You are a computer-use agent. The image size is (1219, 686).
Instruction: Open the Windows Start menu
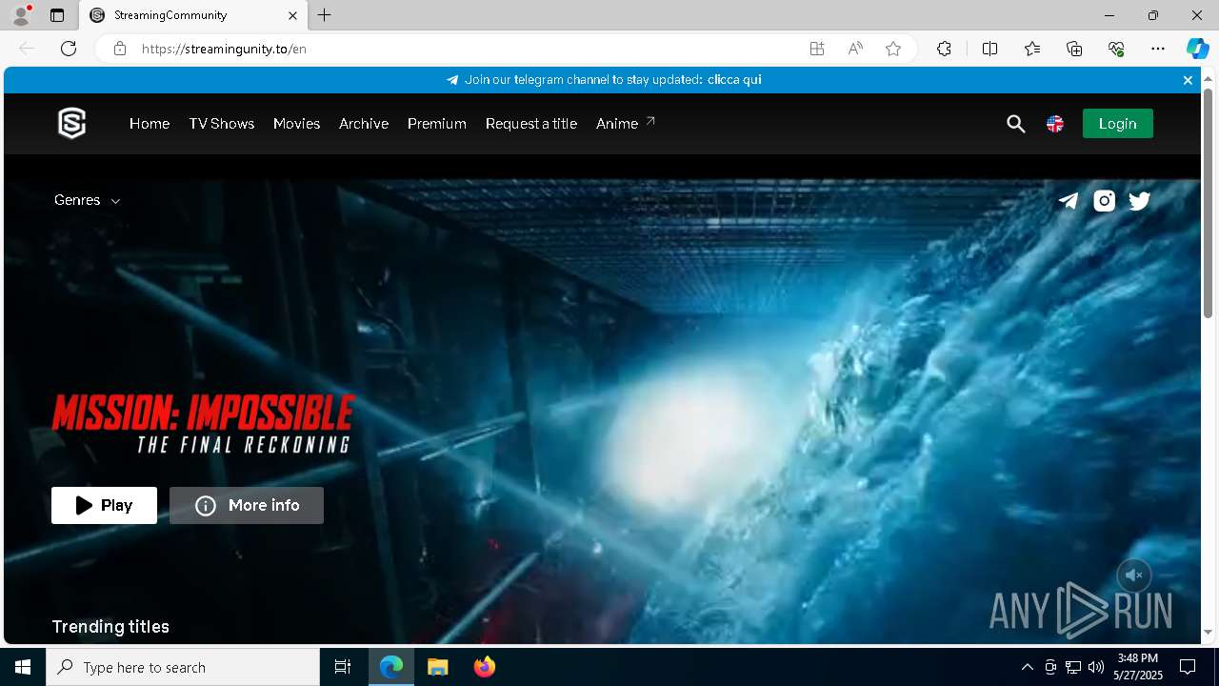point(23,667)
